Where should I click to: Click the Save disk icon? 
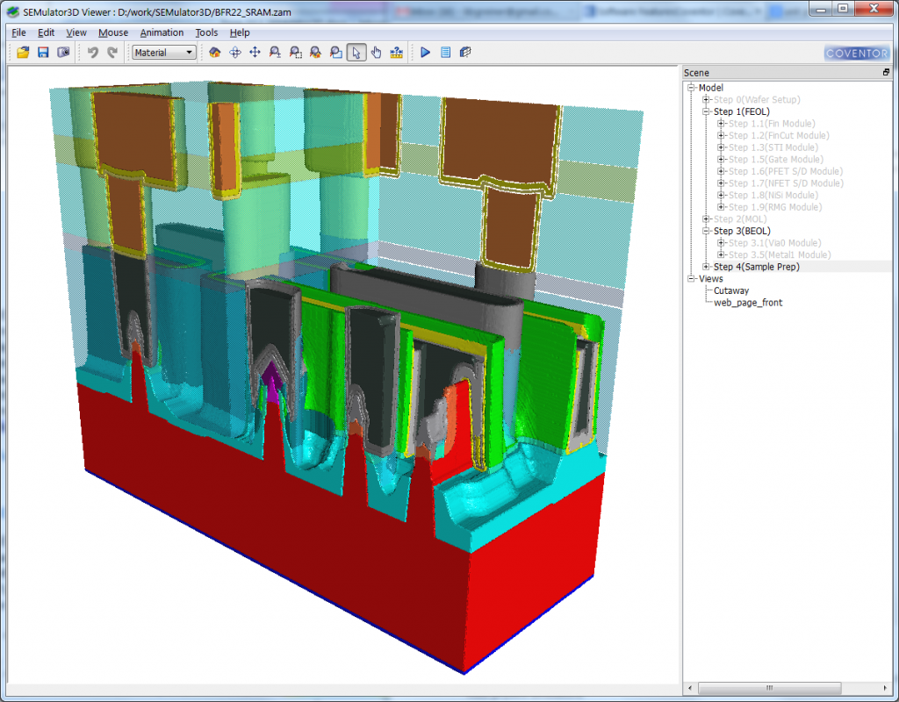point(42,53)
